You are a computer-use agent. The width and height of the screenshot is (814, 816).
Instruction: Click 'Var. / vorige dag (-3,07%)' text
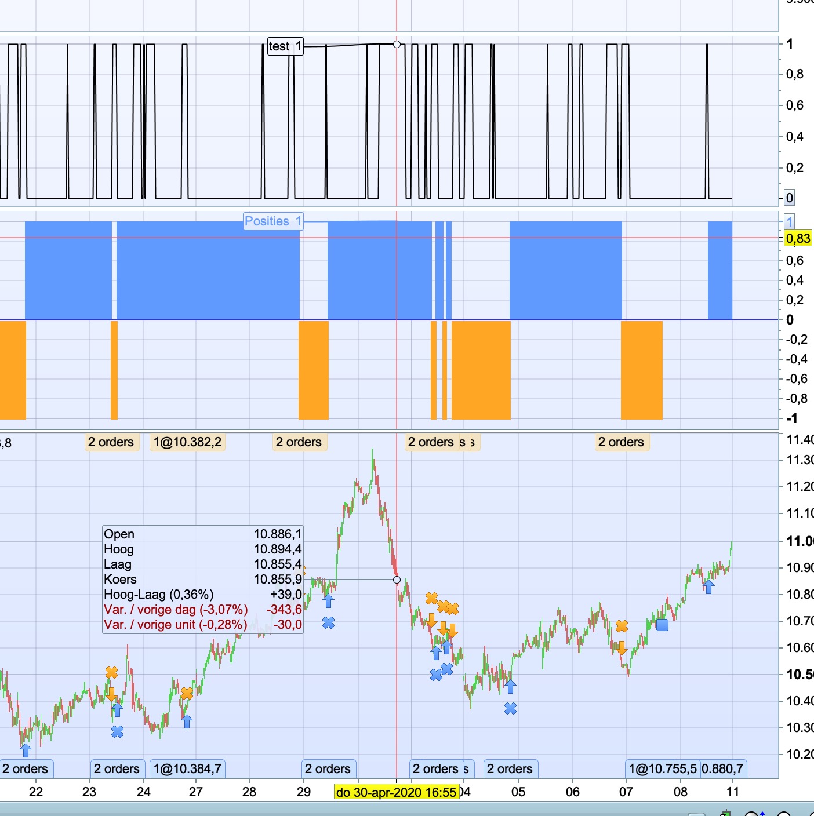(x=176, y=609)
